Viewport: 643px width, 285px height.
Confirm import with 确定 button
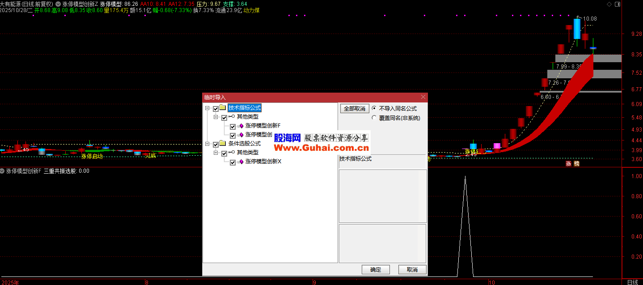[x=376, y=270]
